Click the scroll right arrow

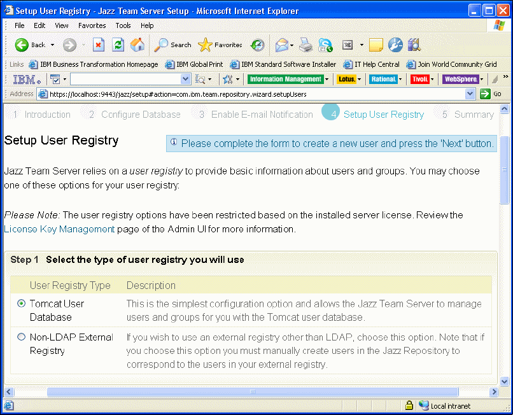(x=493, y=391)
